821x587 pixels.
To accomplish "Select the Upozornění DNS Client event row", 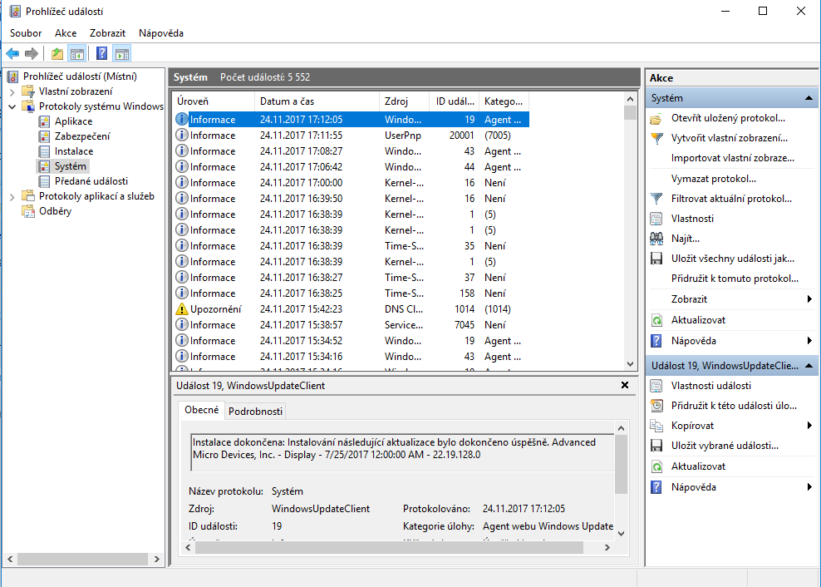I will (349, 309).
